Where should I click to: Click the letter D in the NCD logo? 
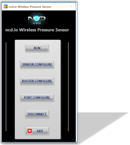[42, 18]
